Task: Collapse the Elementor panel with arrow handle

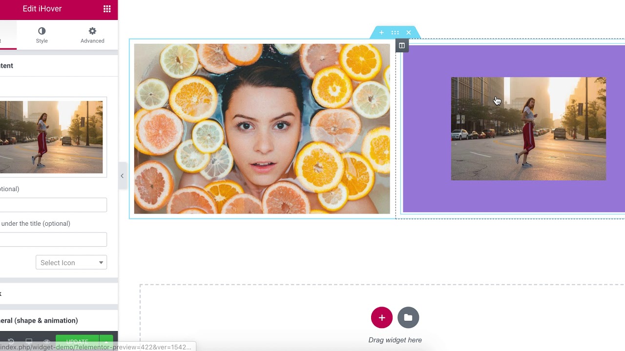Action: [x=122, y=176]
